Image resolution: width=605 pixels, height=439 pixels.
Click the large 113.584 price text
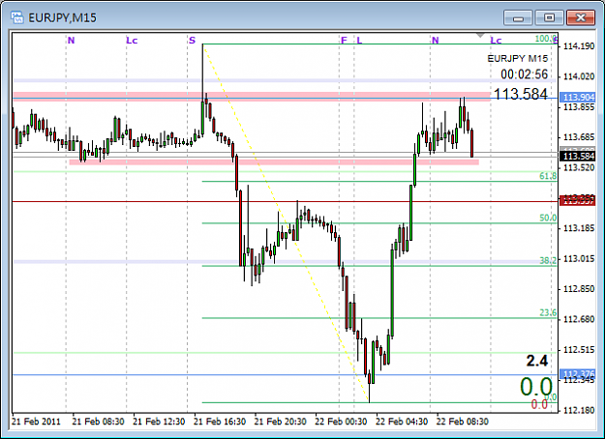point(521,94)
